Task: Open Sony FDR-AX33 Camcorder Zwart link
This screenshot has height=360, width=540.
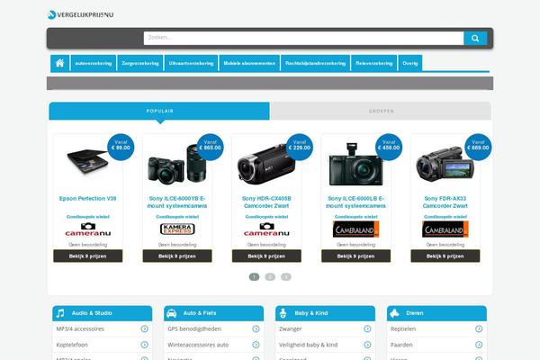Action: [x=445, y=202]
